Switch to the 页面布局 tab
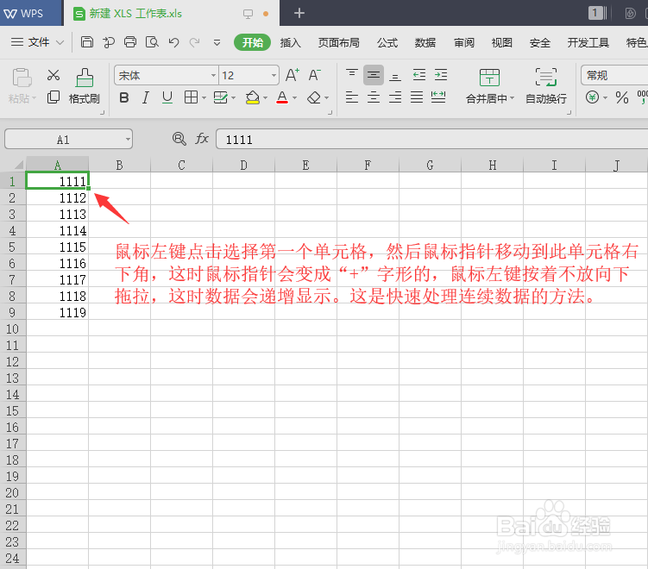 338,42
